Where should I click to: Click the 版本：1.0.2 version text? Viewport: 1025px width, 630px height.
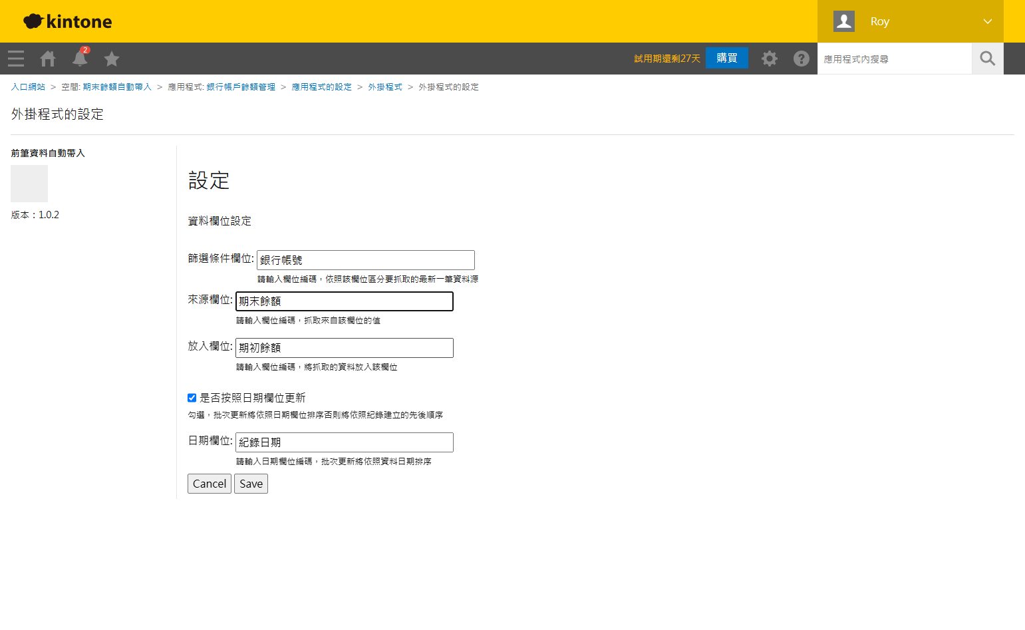(x=35, y=215)
